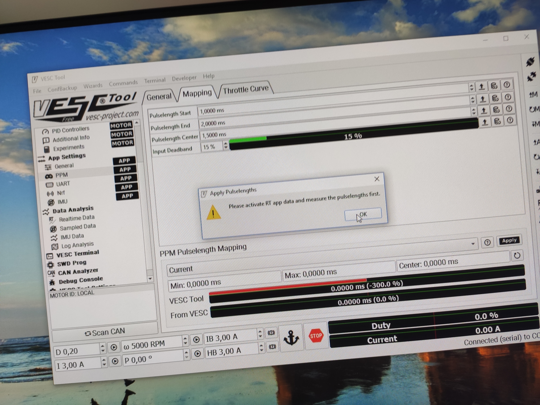Image resolution: width=540 pixels, height=405 pixels.
Task: Click the disconnect icon in right toolbar
Action: [x=532, y=77]
